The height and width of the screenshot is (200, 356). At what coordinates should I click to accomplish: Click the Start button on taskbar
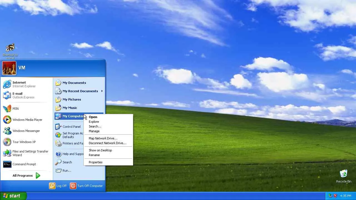[x=13, y=196]
